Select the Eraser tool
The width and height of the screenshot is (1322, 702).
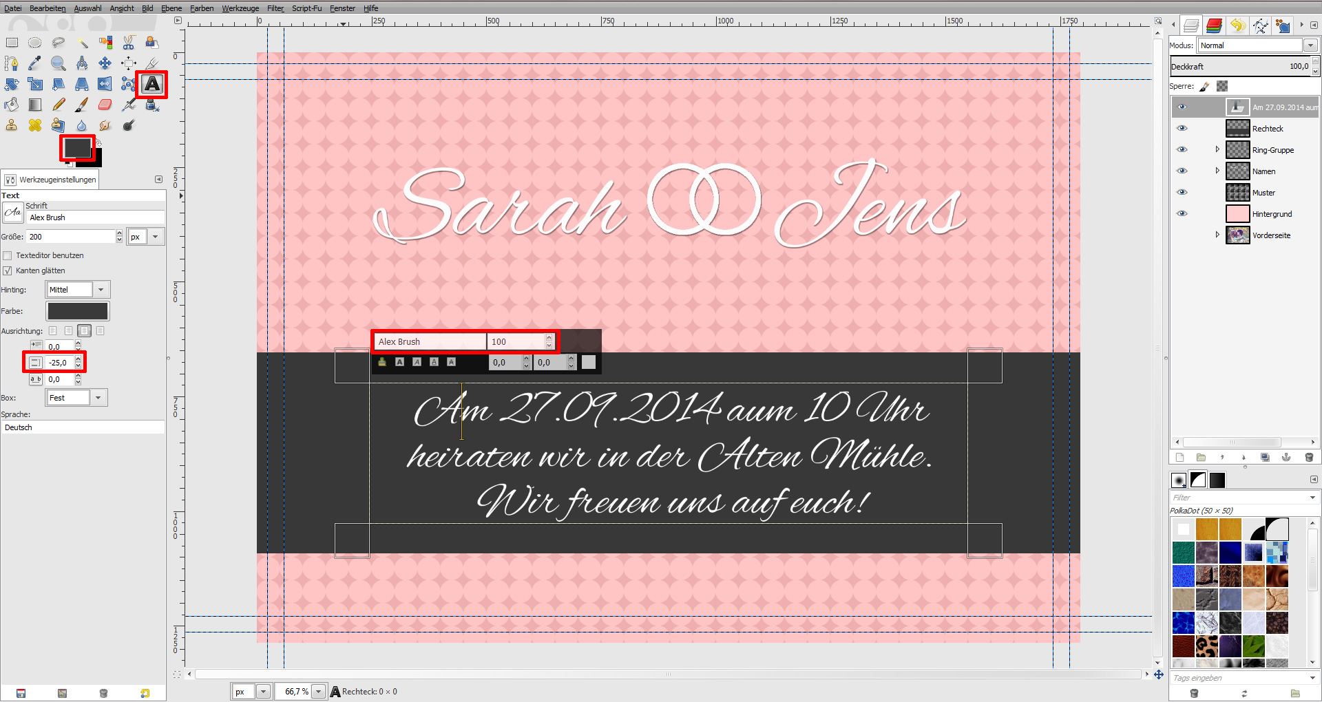pos(105,105)
